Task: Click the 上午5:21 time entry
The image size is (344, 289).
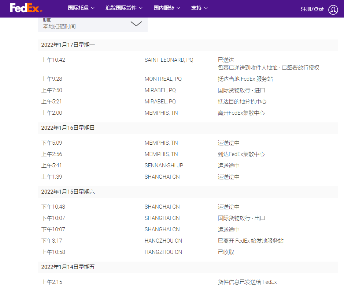Action: (52, 102)
